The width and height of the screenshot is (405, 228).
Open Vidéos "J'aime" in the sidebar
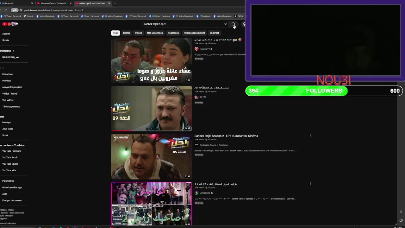coord(10,94)
